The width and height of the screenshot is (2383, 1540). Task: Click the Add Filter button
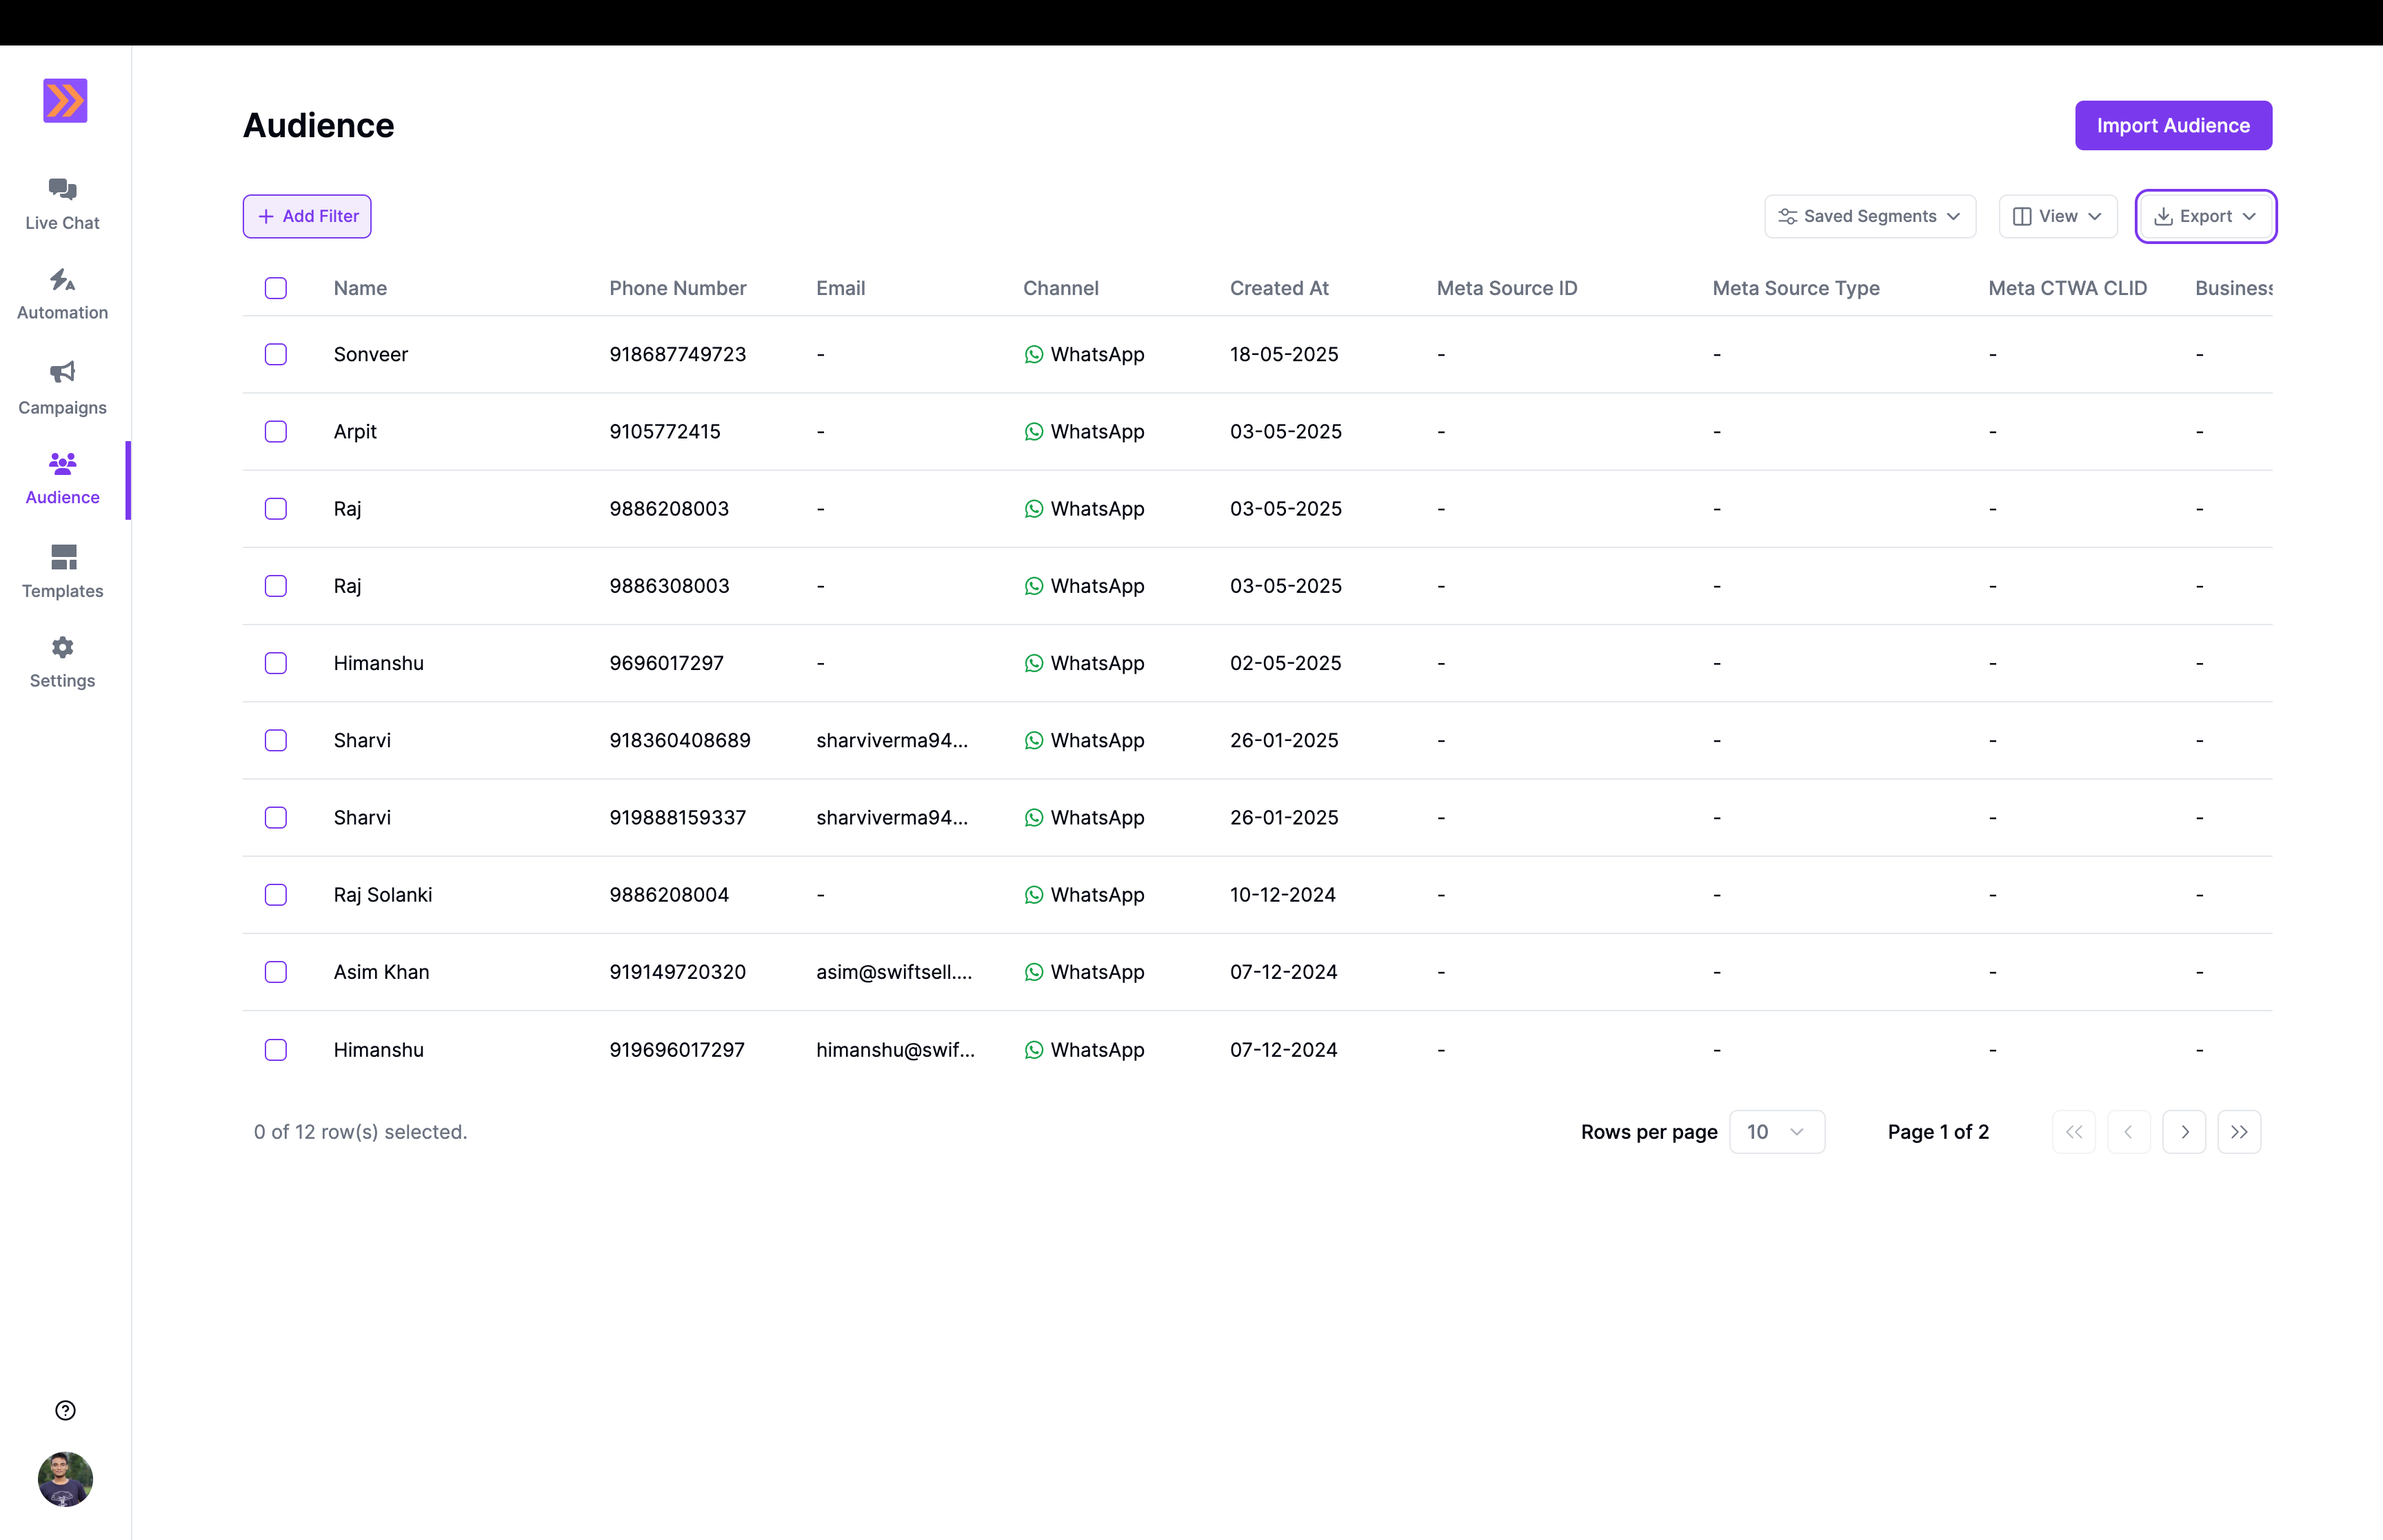[307, 216]
